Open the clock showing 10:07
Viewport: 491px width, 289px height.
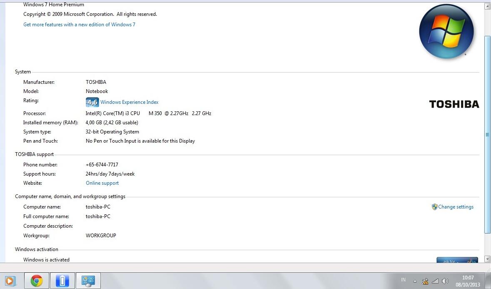468,281
